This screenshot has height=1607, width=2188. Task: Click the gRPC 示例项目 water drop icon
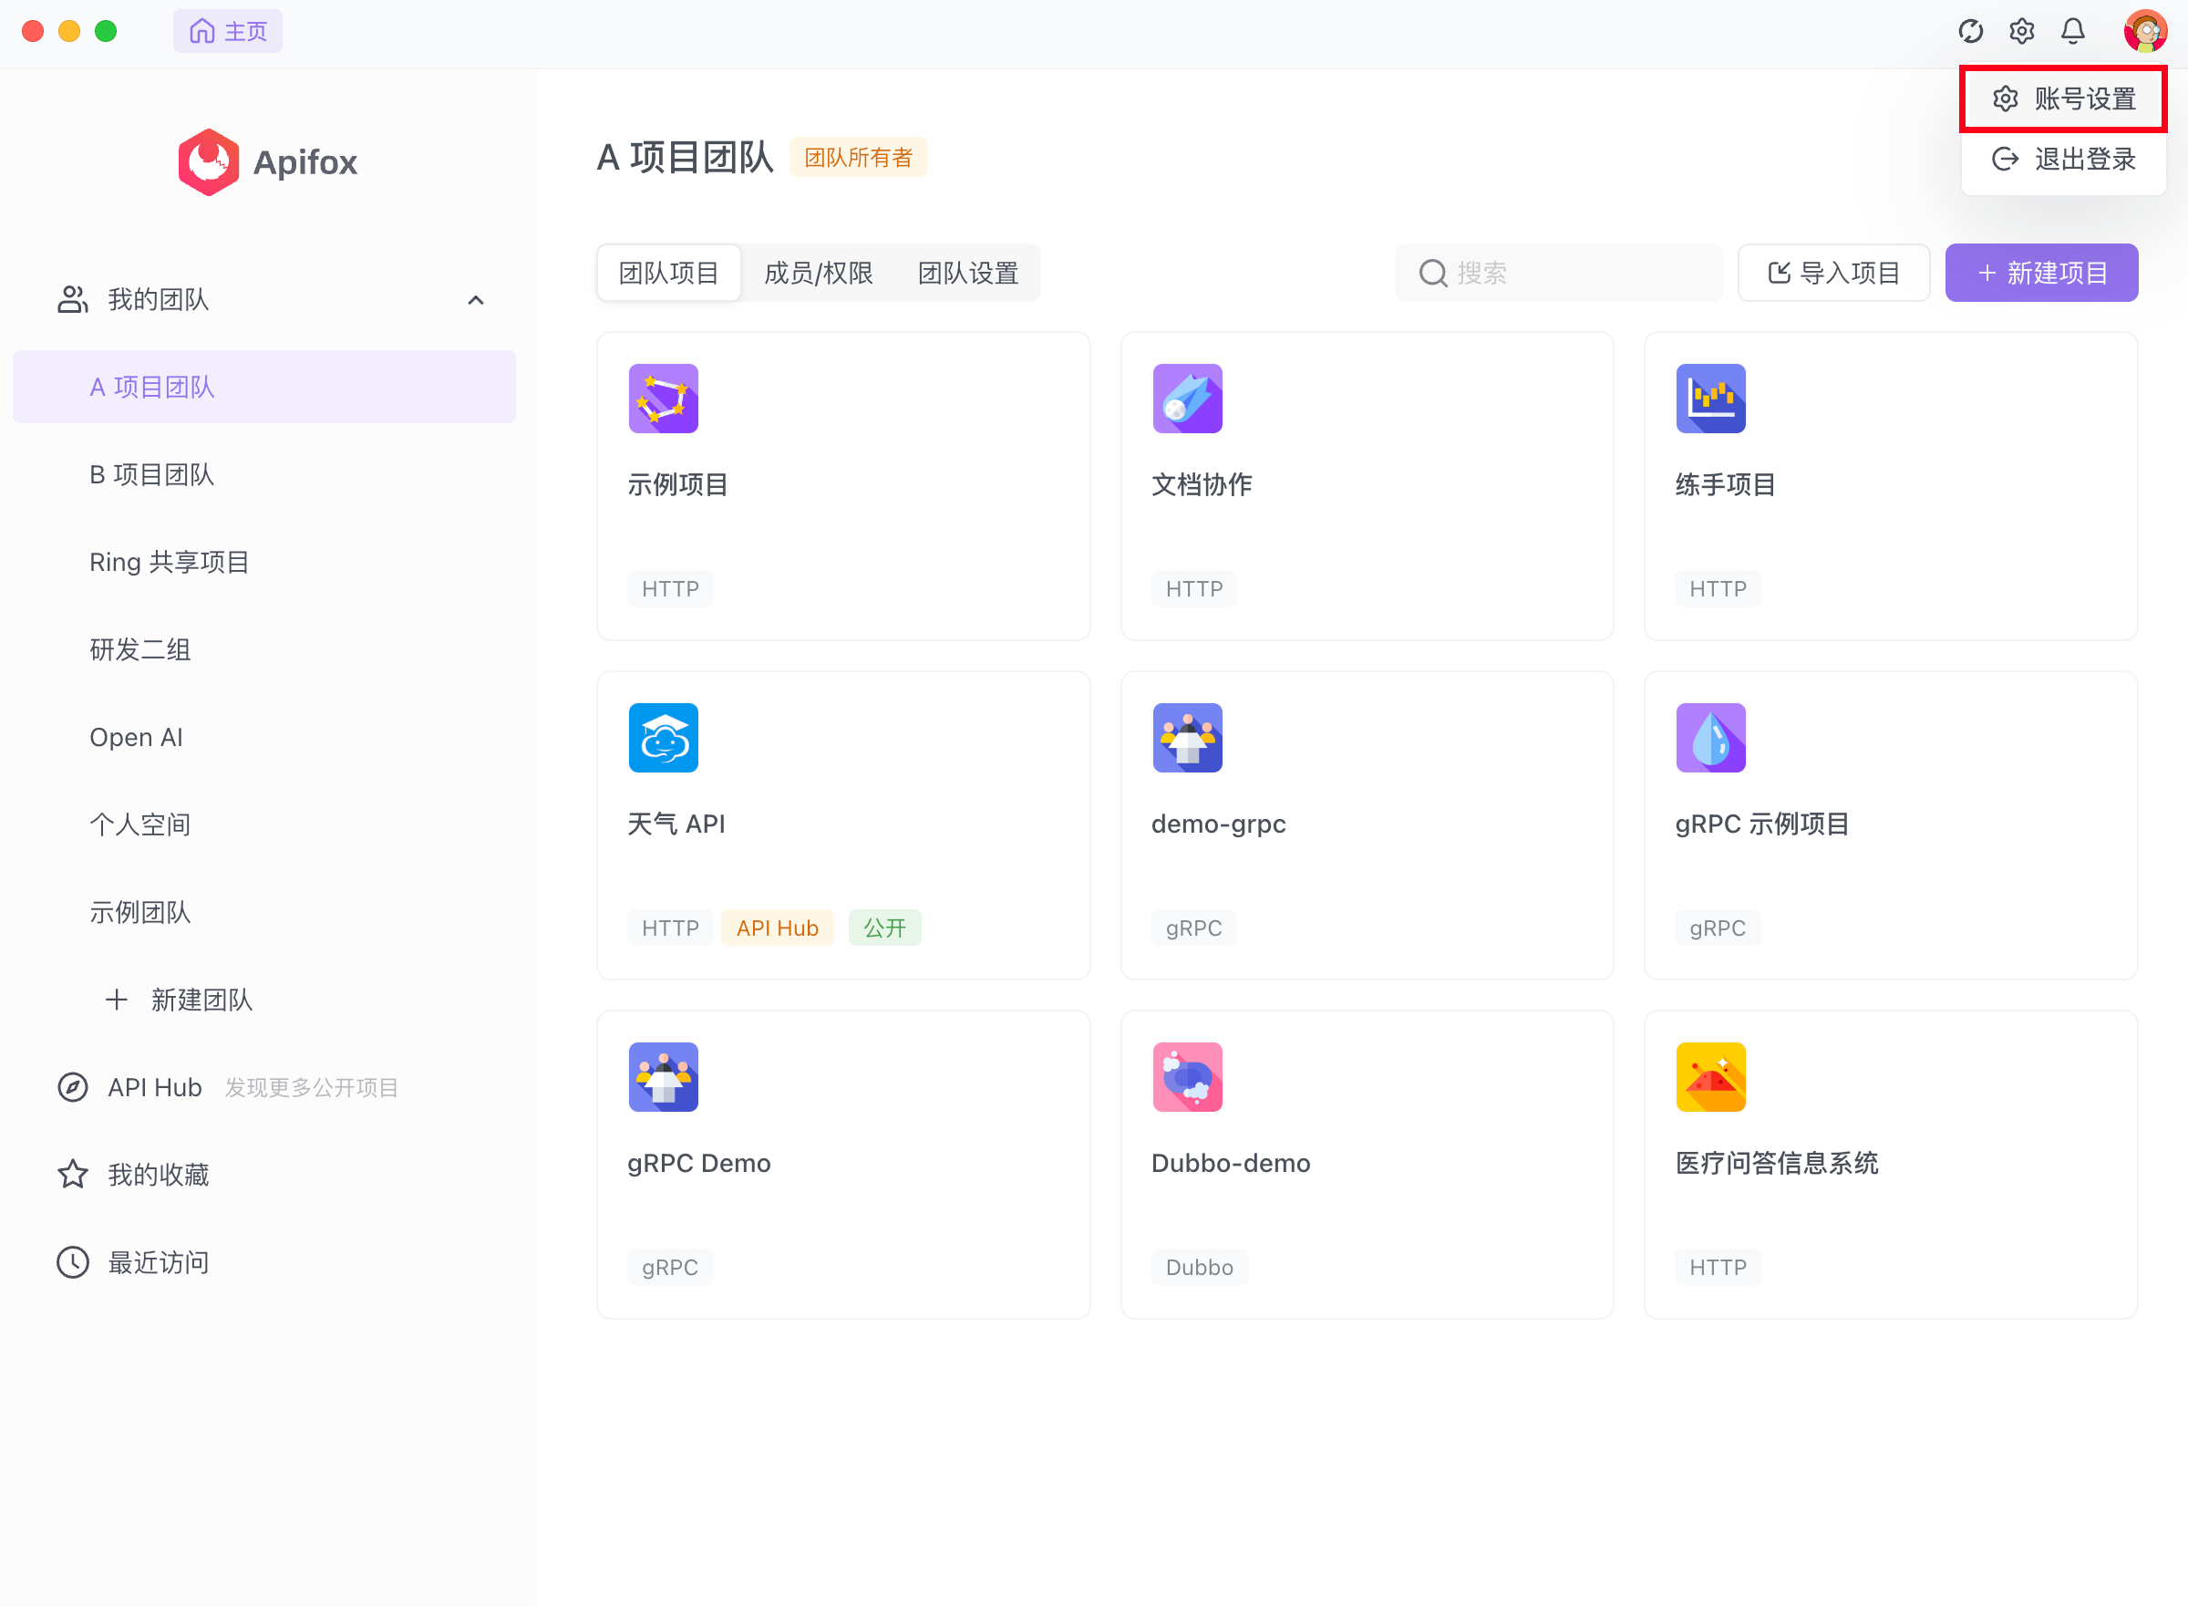(x=1710, y=737)
